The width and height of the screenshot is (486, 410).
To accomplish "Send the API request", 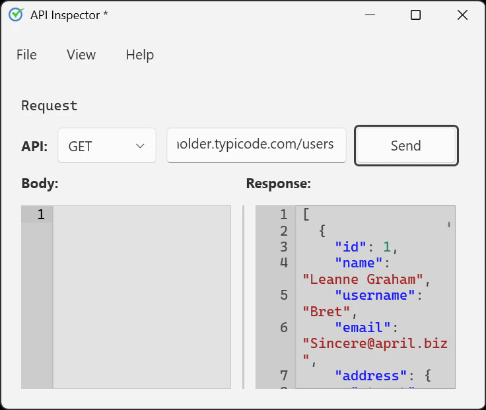I will (x=406, y=146).
